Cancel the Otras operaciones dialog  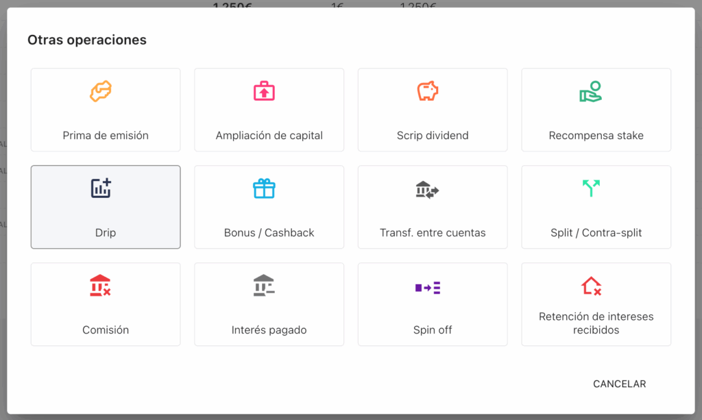(619, 384)
